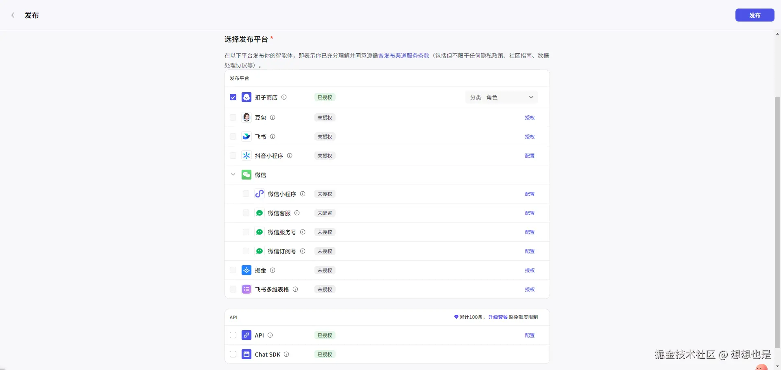Image resolution: width=781 pixels, height=370 pixels.
Task: Tick the 豆包 checkbox
Action: pos(233,117)
